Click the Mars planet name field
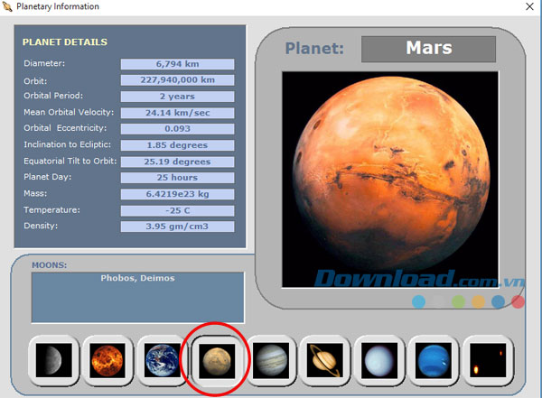The image size is (542, 398). click(x=428, y=49)
